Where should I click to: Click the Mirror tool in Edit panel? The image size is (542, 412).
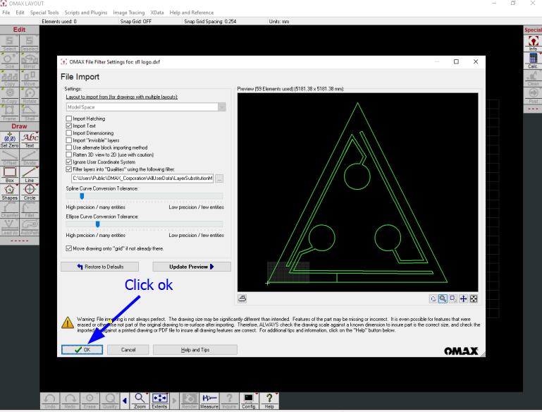tap(30, 61)
